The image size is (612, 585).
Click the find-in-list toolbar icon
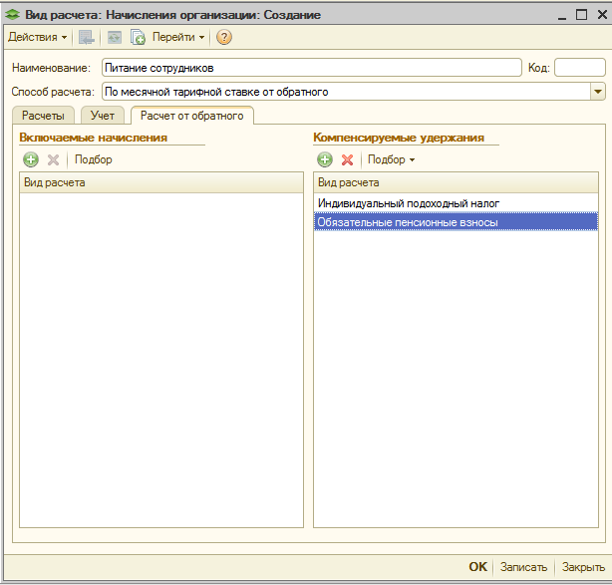pyautogui.click(x=87, y=37)
